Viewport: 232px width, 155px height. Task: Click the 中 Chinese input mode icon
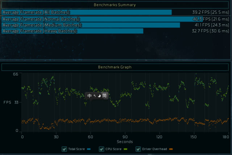pyautogui.click(x=90, y=96)
